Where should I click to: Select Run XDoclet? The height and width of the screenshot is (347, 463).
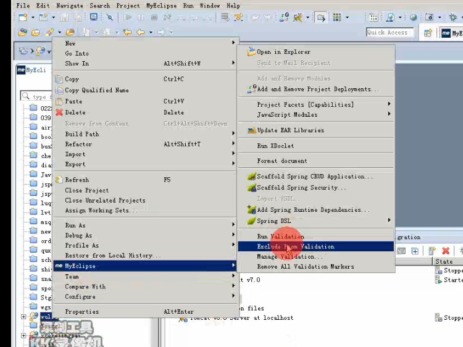pos(316,146)
